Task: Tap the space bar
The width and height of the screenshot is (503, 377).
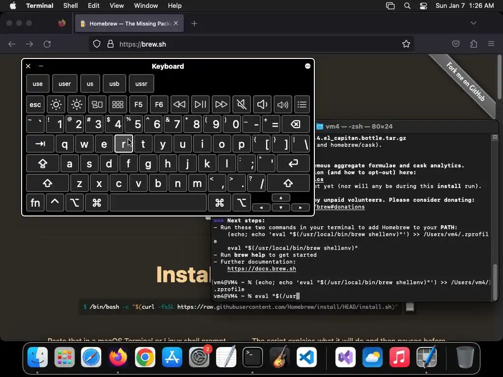Action: 158,203
